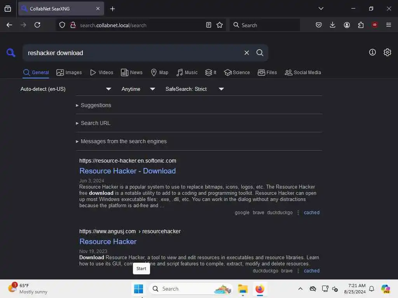Open the Anytime time range dropdown

[138, 89]
